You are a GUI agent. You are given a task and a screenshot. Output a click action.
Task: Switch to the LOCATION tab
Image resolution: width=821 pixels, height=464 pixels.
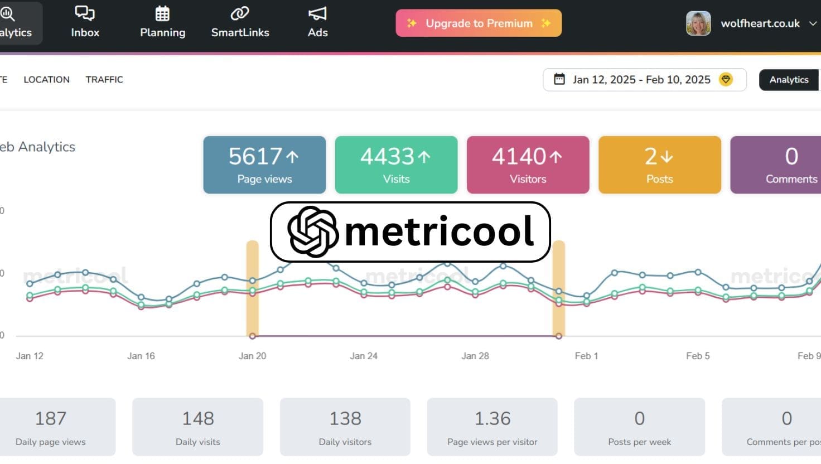pyautogui.click(x=47, y=80)
